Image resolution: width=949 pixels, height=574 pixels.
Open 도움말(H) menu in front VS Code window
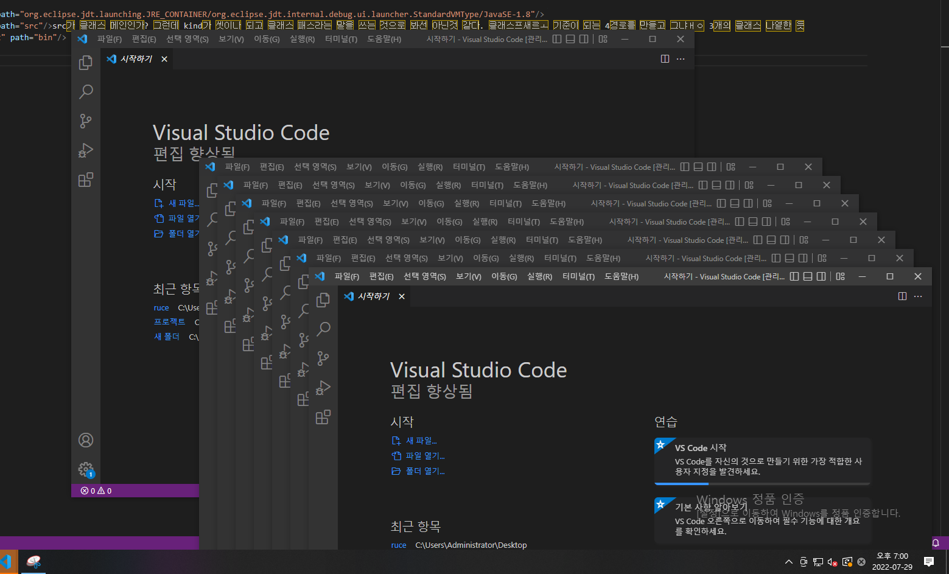tap(622, 276)
